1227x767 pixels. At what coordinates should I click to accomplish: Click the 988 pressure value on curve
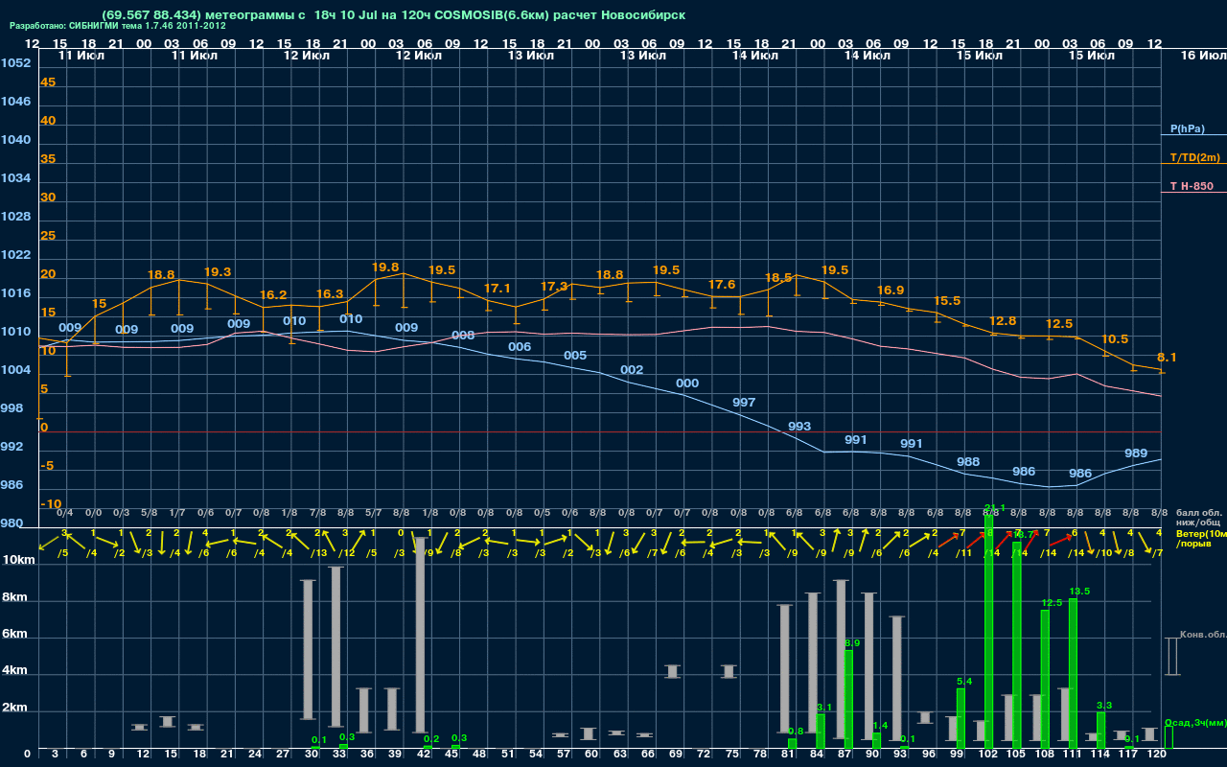click(968, 462)
